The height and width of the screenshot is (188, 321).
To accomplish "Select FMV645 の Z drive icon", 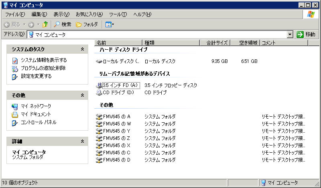I will (x=99, y=138).
